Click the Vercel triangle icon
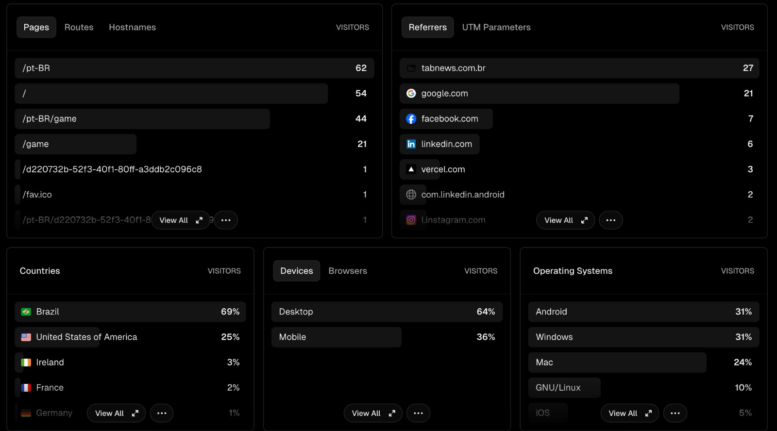The height and width of the screenshot is (431, 777). (x=411, y=169)
